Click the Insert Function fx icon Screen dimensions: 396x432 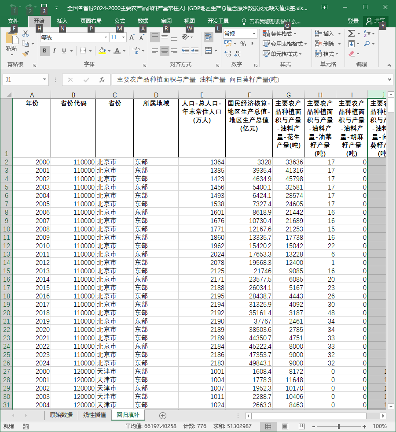pos(102,80)
